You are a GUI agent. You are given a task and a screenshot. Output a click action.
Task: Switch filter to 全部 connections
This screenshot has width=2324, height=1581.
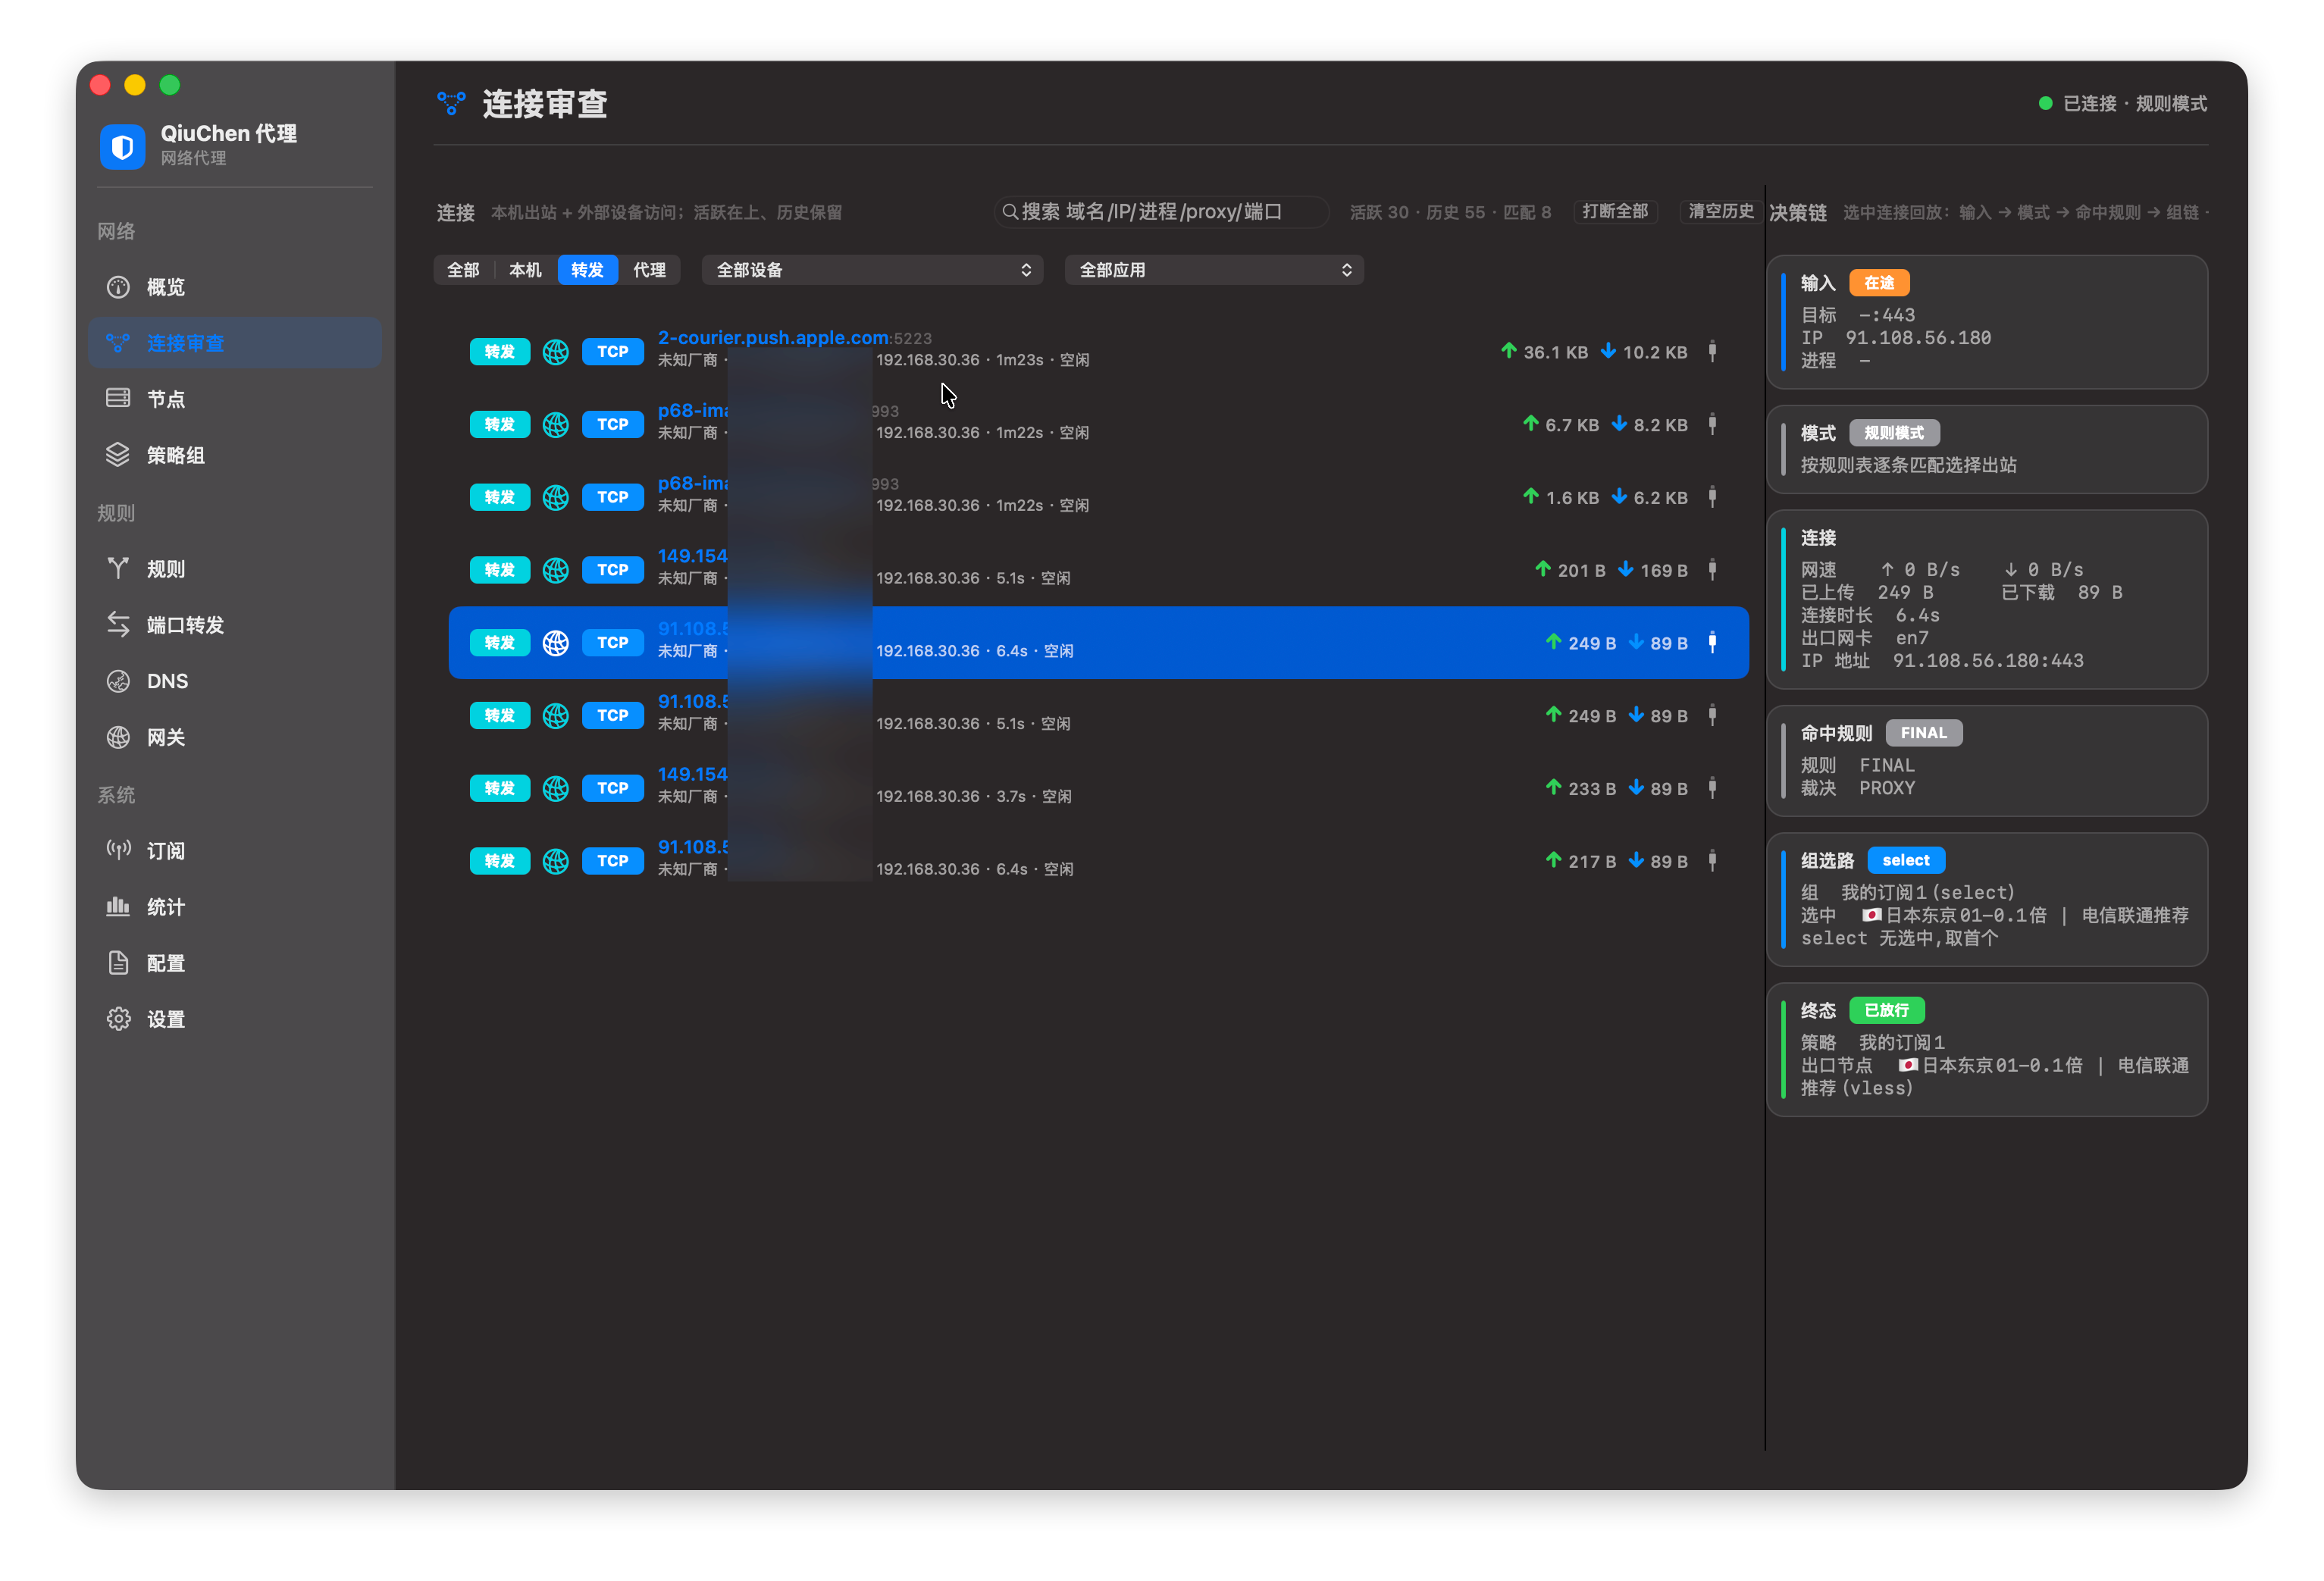pos(463,270)
